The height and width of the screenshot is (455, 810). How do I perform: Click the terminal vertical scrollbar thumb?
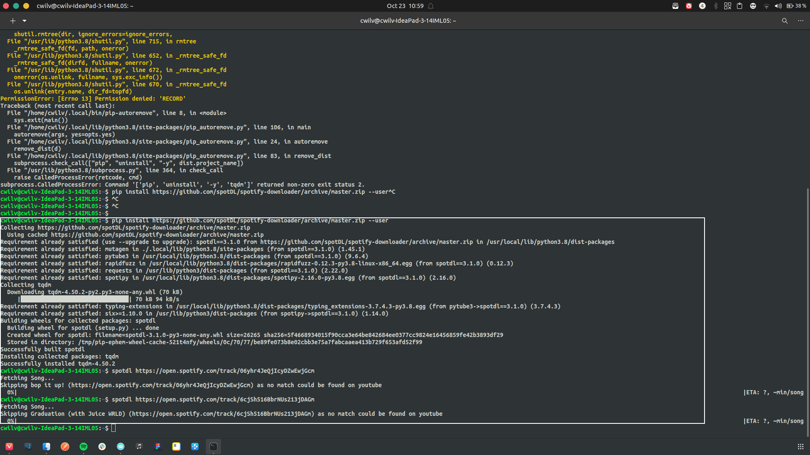coord(808,312)
